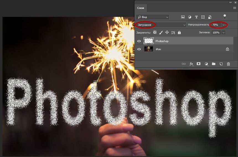
Task: Filter layers by smart objects icon
Action: [x=209, y=17]
